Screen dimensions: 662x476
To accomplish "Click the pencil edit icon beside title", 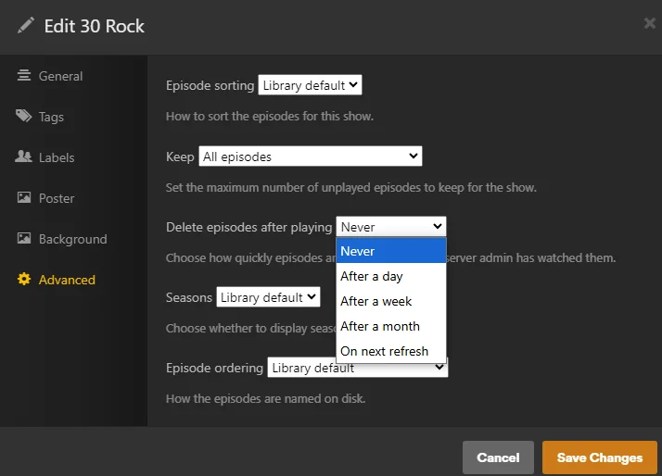I will pos(25,25).
